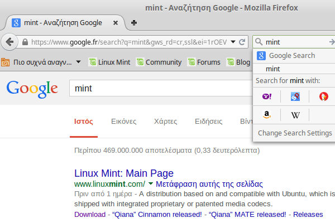Choose the mint search suggestion
Screen dimensions: 335x223
[294, 69]
